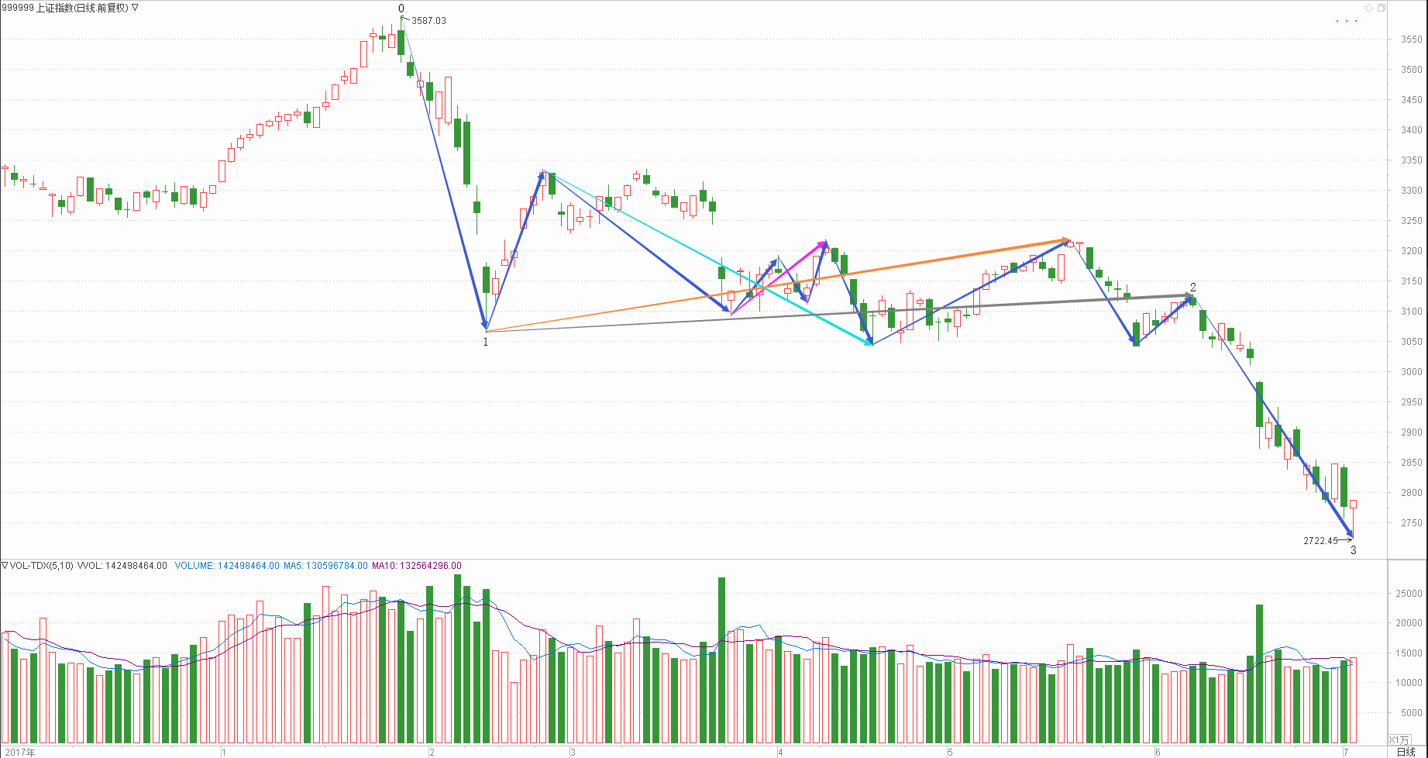The image size is (1428, 758).
Task: Click the diamond icon at chart top-right
Action: [1369, 8]
